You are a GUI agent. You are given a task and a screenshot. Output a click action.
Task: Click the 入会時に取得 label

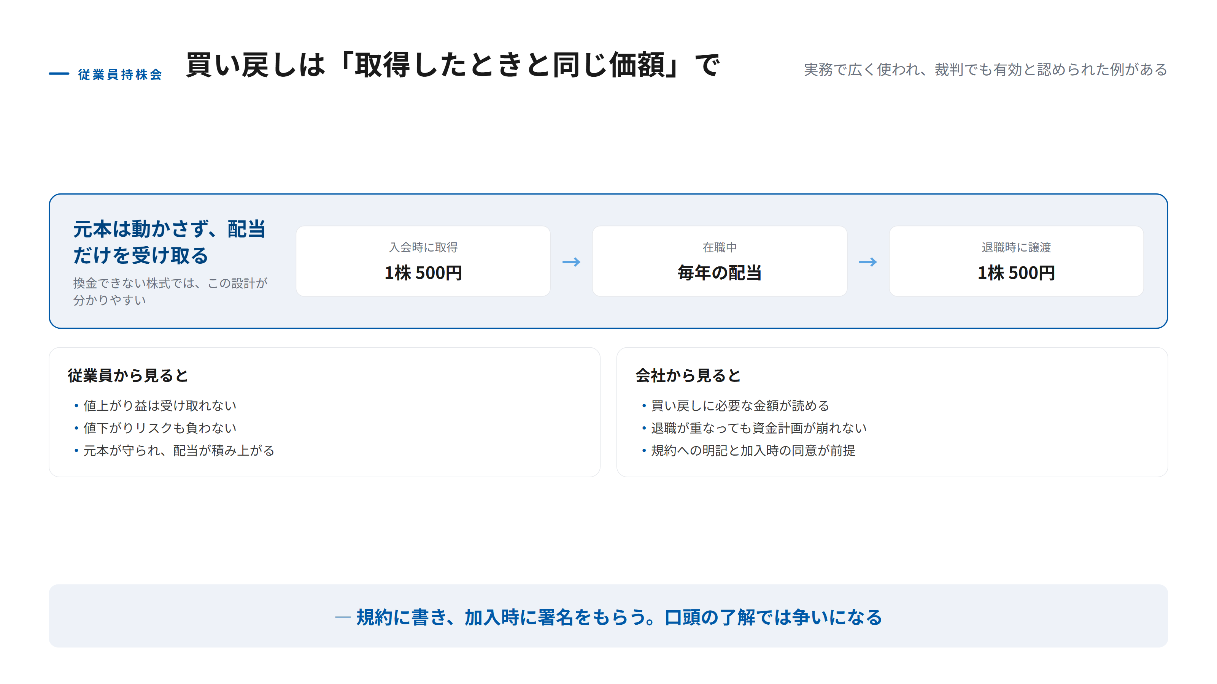pyautogui.click(x=423, y=247)
